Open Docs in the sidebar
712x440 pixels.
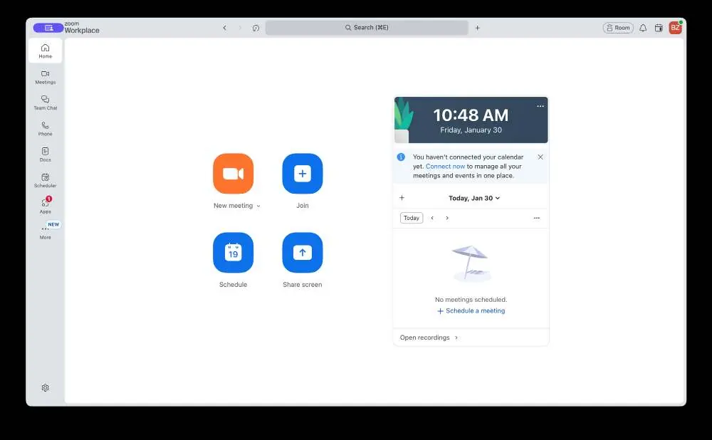click(45, 154)
